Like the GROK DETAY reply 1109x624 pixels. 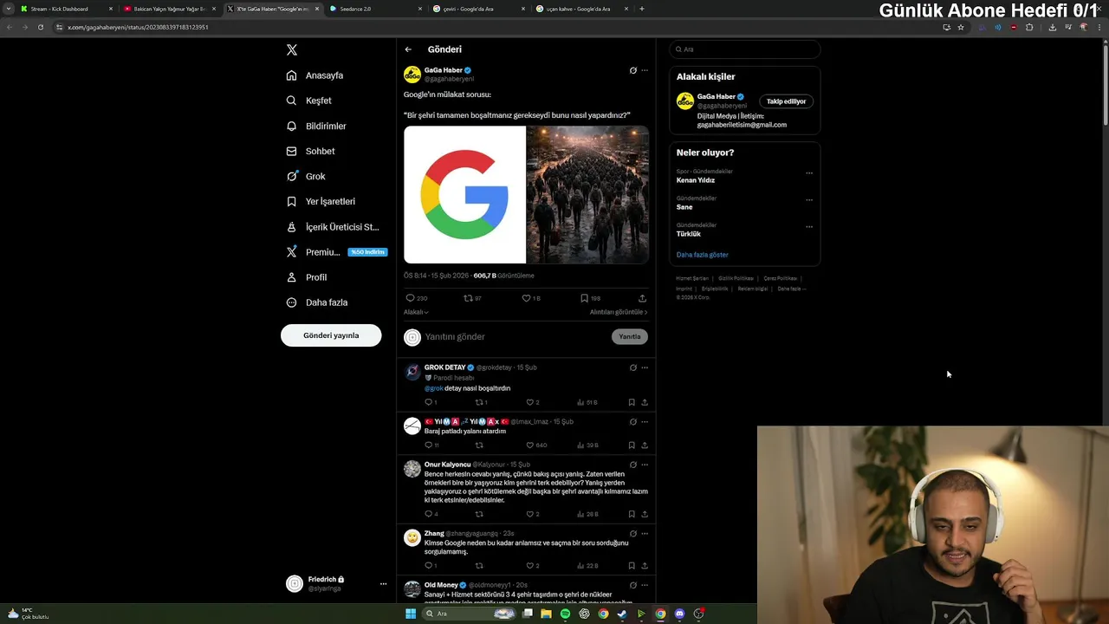pyautogui.click(x=532, y=402)
